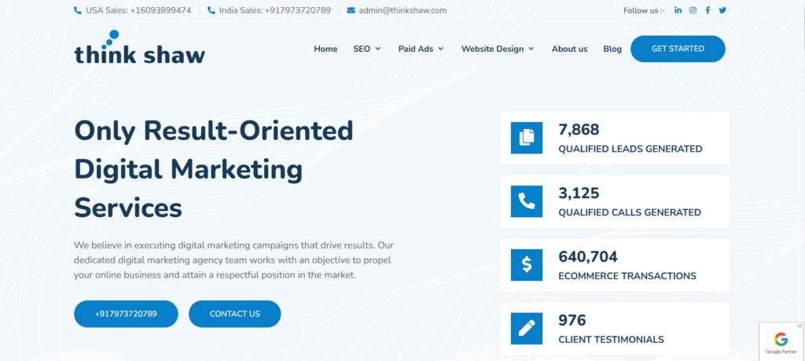The image size is (805, 361).
Task: Click the paragraph starting We believe in executing
Action: tap(233, 260)
